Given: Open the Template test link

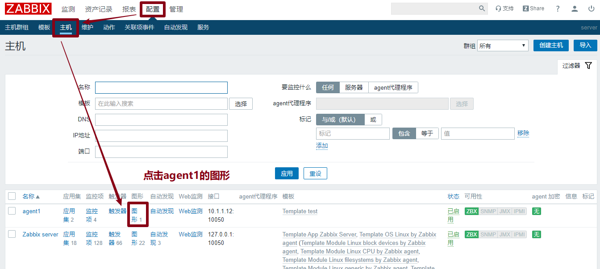Looking at the screenshot, I should (300, 211).
